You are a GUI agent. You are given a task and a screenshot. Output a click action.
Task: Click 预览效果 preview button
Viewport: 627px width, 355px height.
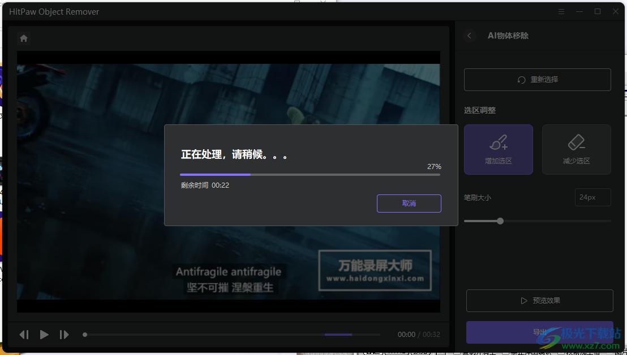(540, 301)
